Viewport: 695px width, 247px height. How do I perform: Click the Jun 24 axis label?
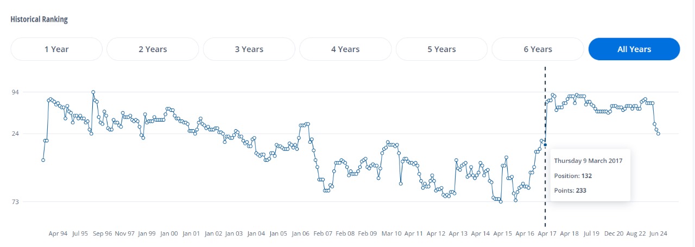point(658,233)
